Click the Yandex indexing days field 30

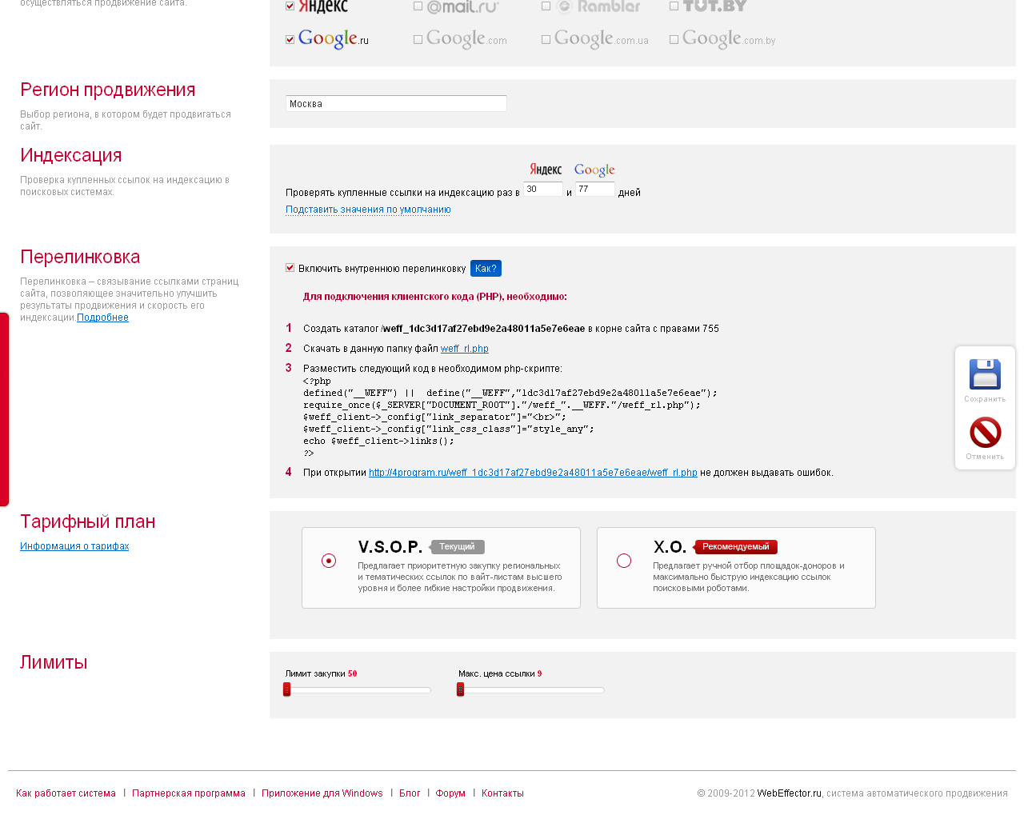pos(543,190)
